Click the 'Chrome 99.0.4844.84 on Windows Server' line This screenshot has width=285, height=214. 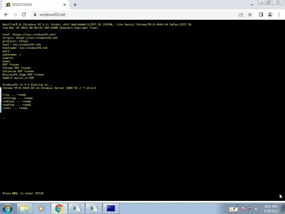[49, 88]
